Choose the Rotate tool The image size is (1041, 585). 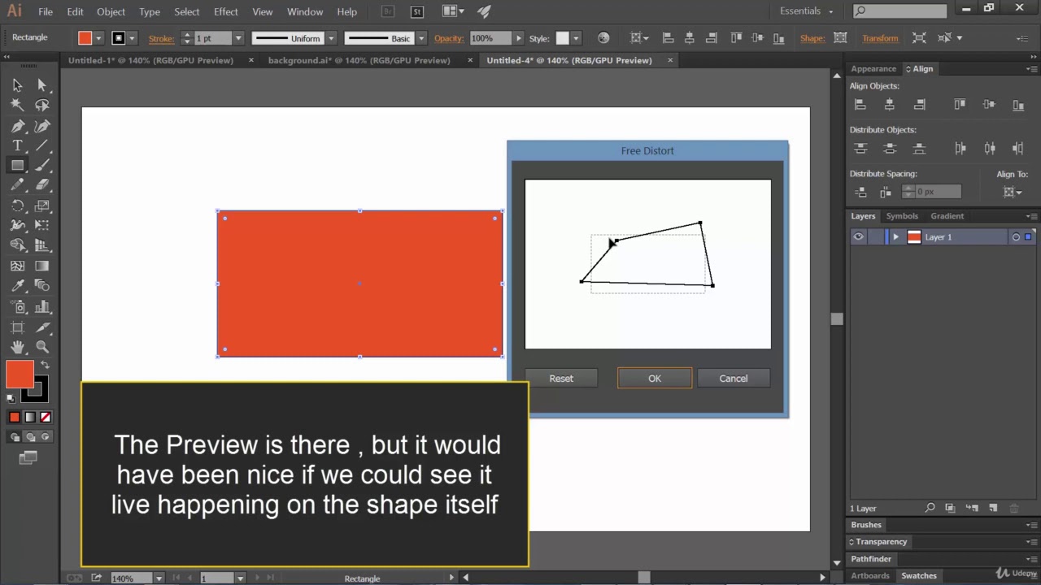tap(17, 206)
